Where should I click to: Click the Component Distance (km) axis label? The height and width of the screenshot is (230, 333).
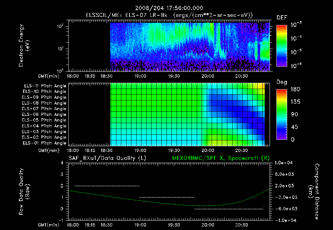[314, 191]
